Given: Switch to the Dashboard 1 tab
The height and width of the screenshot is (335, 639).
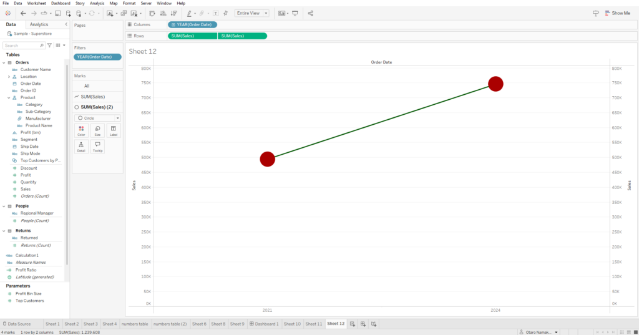Looking at the screenshot, I should point(264,324).
